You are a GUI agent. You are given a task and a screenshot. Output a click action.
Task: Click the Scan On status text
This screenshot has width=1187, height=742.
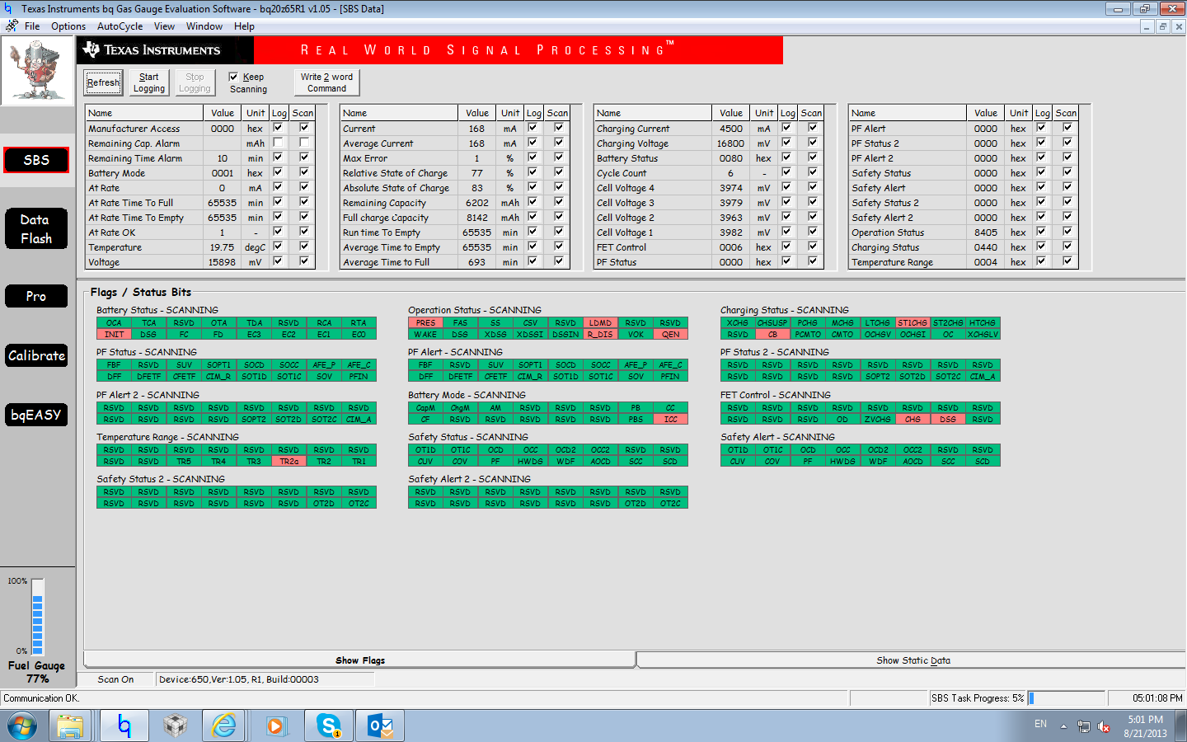click(x=115, y=679)
